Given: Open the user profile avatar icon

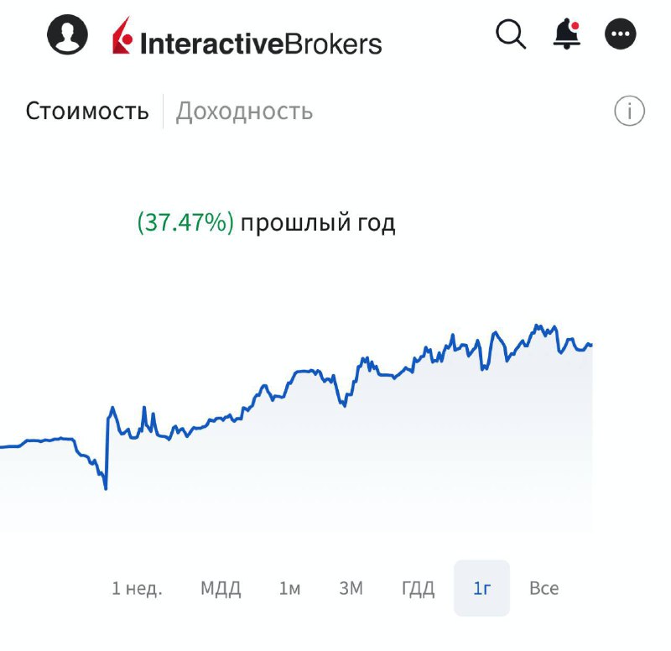Looking at the screenshot, I should (x=67, y=34).
